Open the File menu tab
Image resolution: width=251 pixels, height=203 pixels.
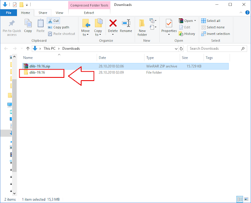[x=9, y=13]
